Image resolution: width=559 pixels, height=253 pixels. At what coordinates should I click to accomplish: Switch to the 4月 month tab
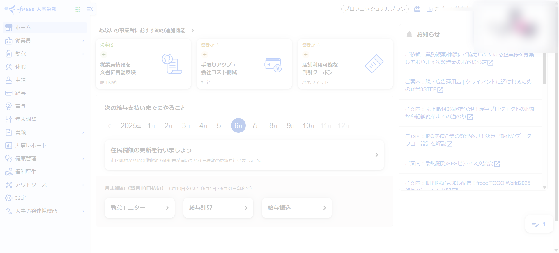204,126
